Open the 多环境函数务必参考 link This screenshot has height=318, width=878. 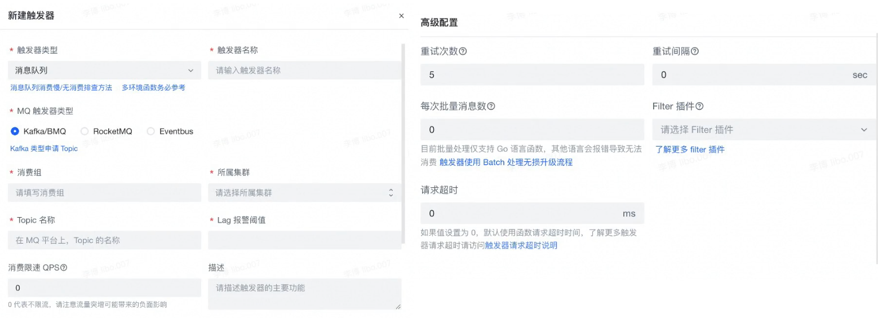tap(153, 88)
